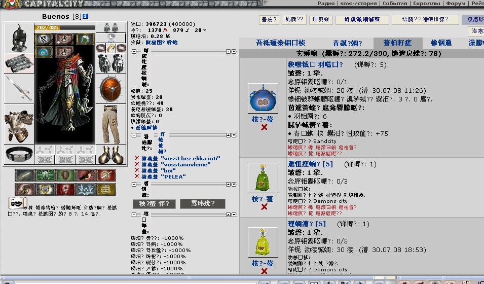Open the Скроллы menu item
The height and width of the screenshot is (284, 484).
[x=426, y=4]
